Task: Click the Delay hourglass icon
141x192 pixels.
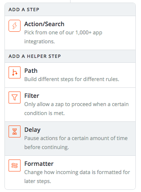Action: point(15,131)
